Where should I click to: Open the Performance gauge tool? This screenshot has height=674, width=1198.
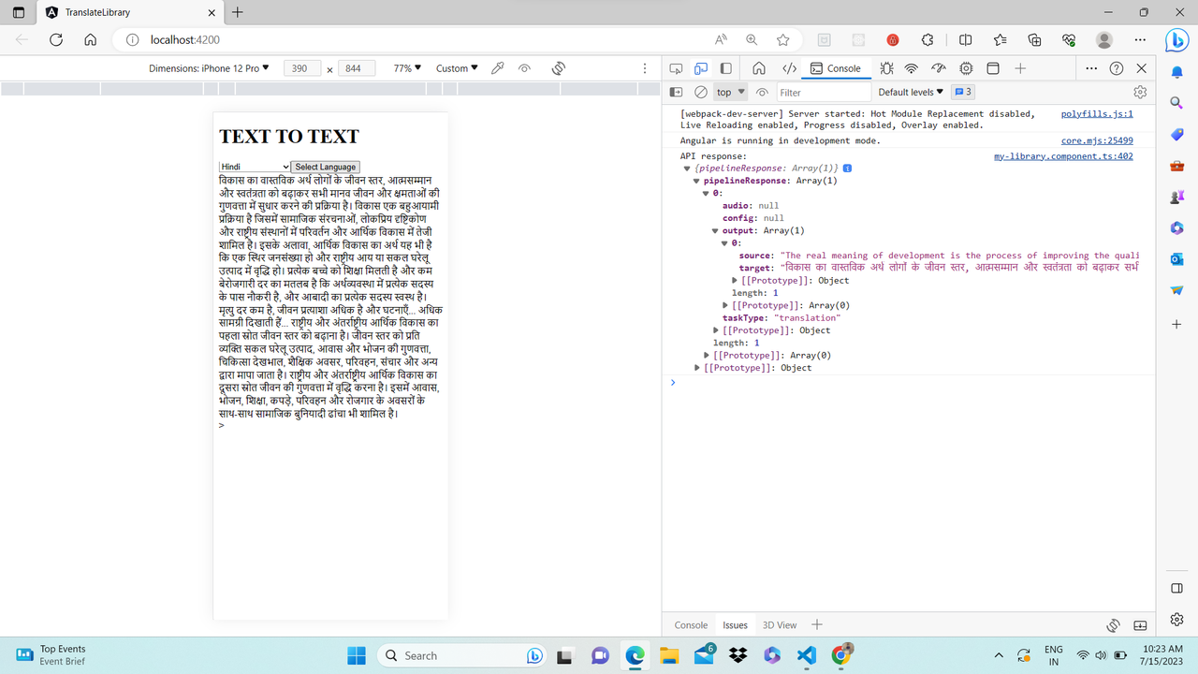[x=939, y=68]
